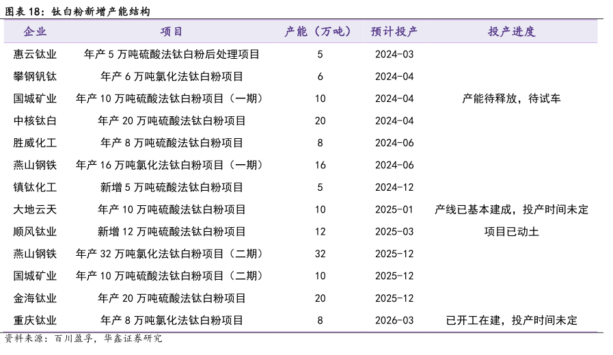
Task: Click project 年产 32 万吨氯化法钛白粉项目（二期）
Action: click(169, 254)
